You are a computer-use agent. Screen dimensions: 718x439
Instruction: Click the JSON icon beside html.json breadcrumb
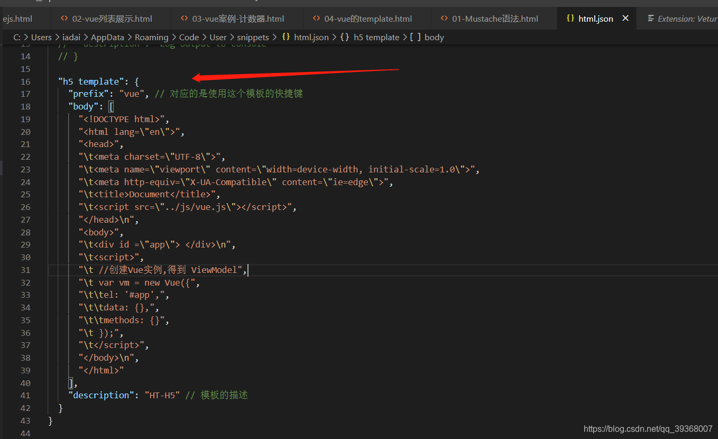pos(286,37)
